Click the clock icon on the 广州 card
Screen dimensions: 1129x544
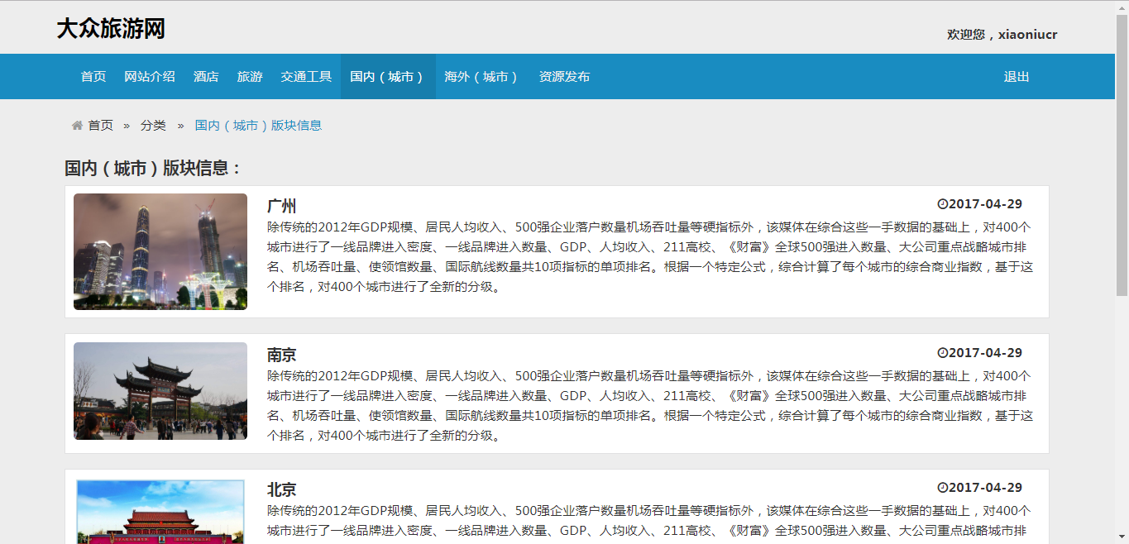[942, 204]
